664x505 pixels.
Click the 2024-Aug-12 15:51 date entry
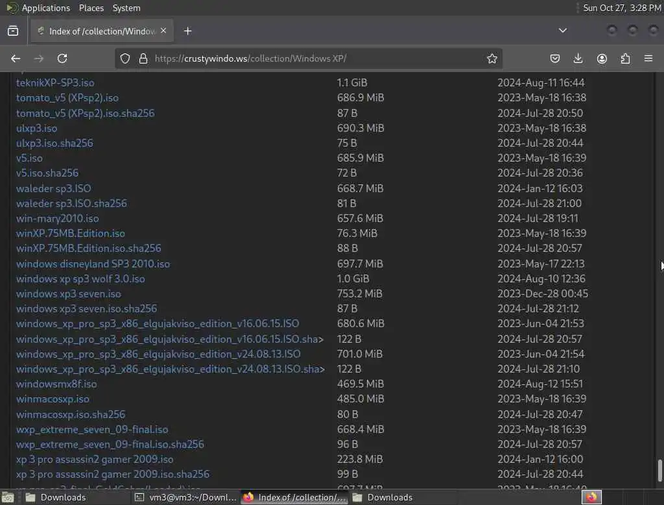540,384
